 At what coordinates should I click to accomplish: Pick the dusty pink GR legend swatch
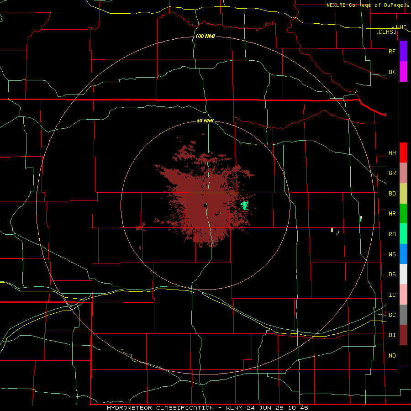click(403, 173)
